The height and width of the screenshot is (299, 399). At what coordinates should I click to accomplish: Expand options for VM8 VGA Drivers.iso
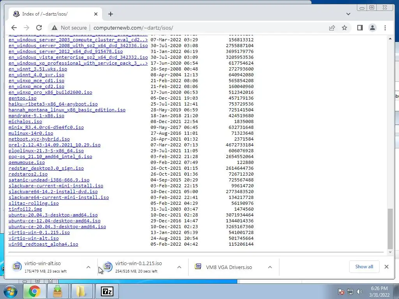tap(270, 267)
